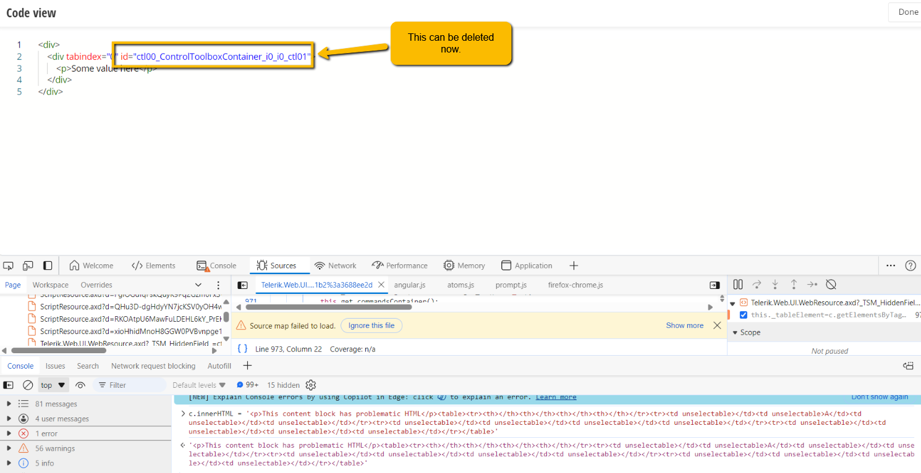
Task: Expand more navigator tabs chevron
Action: 198,285
